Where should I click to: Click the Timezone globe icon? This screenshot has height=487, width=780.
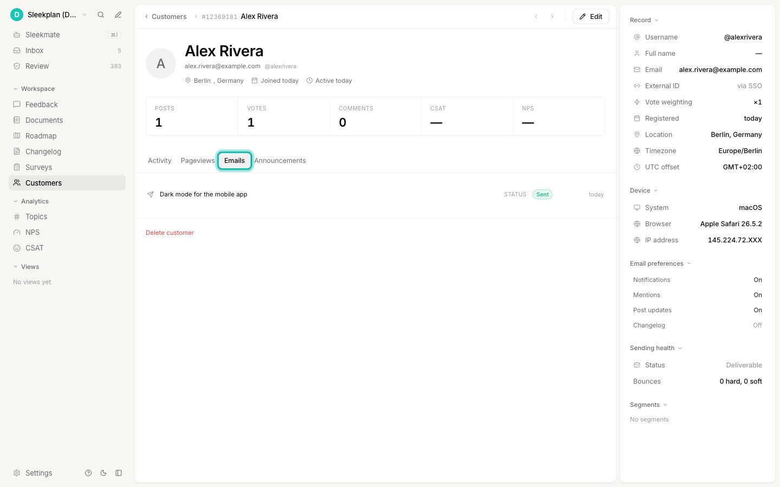click(x=637, y=151)
